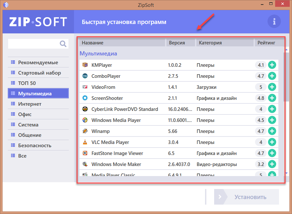Image resolution: width=292 pixels, height=214 pixels.
Task: Open the Рекомендуемые category
Action: (38, 62)
